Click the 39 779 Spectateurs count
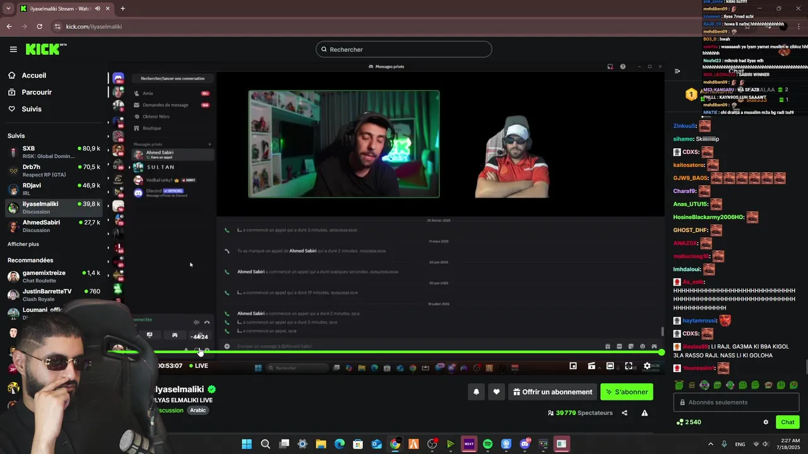808x454 pixels. pyautogui.click(x=580, y=413)
